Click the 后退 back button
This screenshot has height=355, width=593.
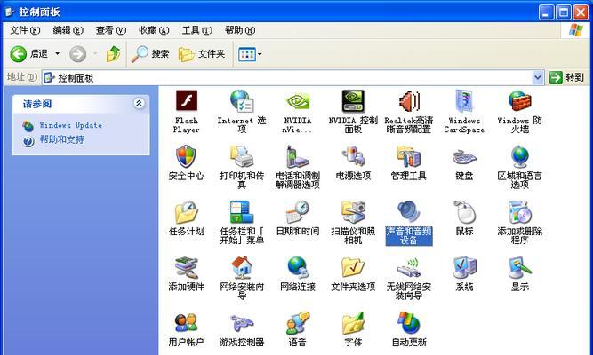29,54
